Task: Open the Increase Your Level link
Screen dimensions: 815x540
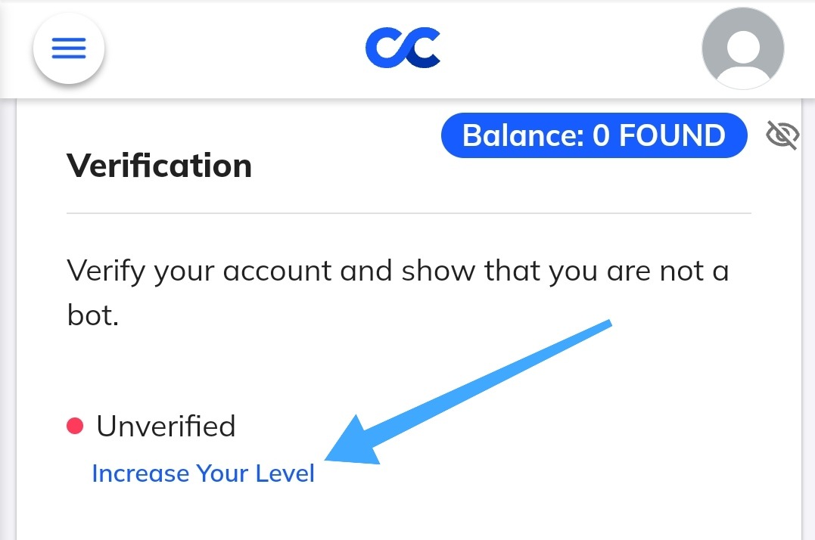Action: (x=203, y=473)
